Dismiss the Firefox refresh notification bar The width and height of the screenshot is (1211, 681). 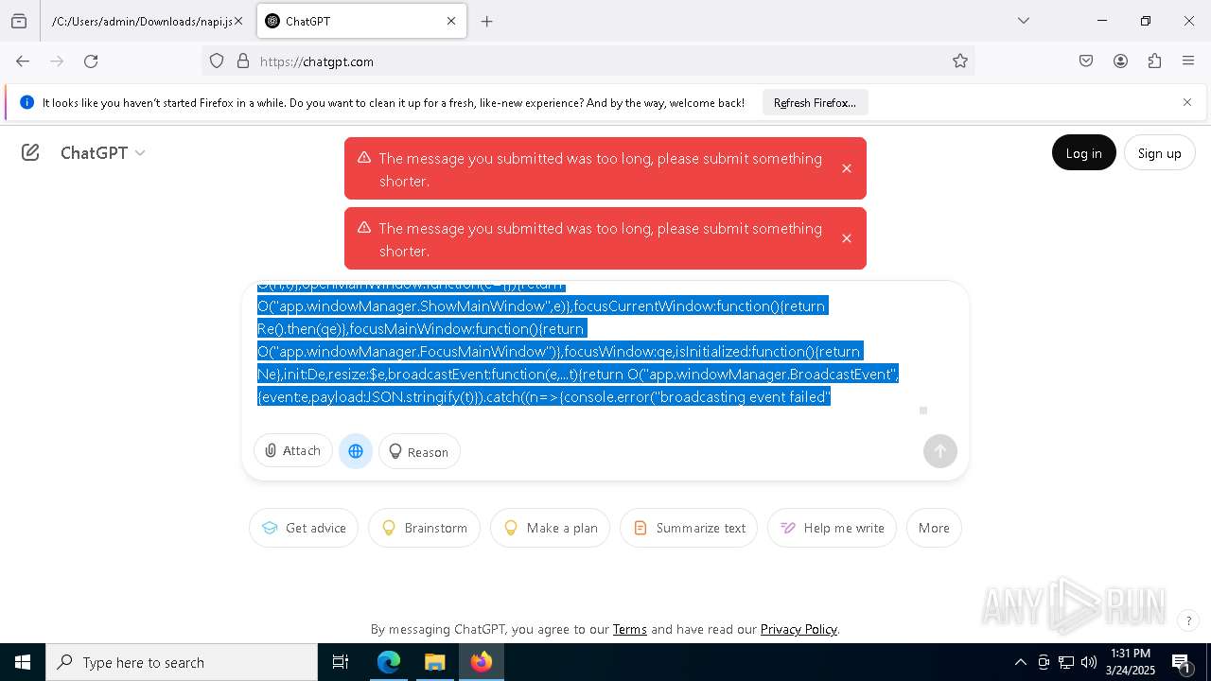coord(1187,102)
